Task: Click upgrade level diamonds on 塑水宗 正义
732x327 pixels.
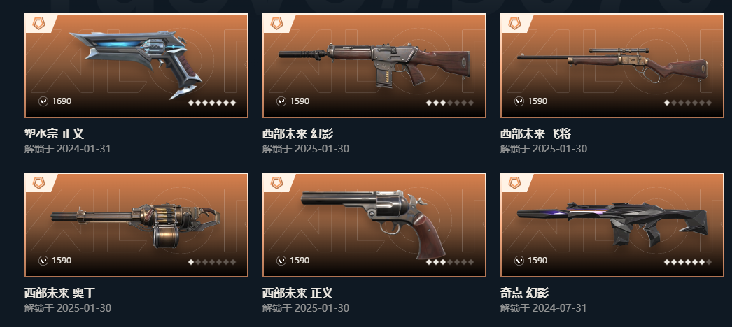Action: (x=212, y=103)
